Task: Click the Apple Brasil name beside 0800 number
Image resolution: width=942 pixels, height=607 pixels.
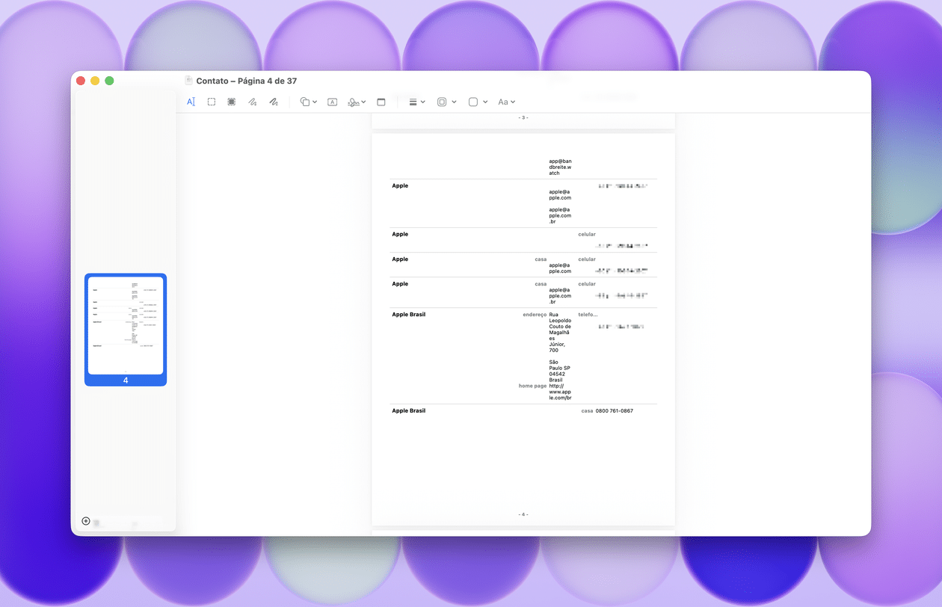Action: [x=409, y=410]
